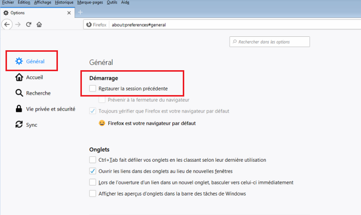Image resolution: width=361 pixels, height=215 pixels.
Task: Click the Firefox identity icon in address bar
Action: (89, 24)
